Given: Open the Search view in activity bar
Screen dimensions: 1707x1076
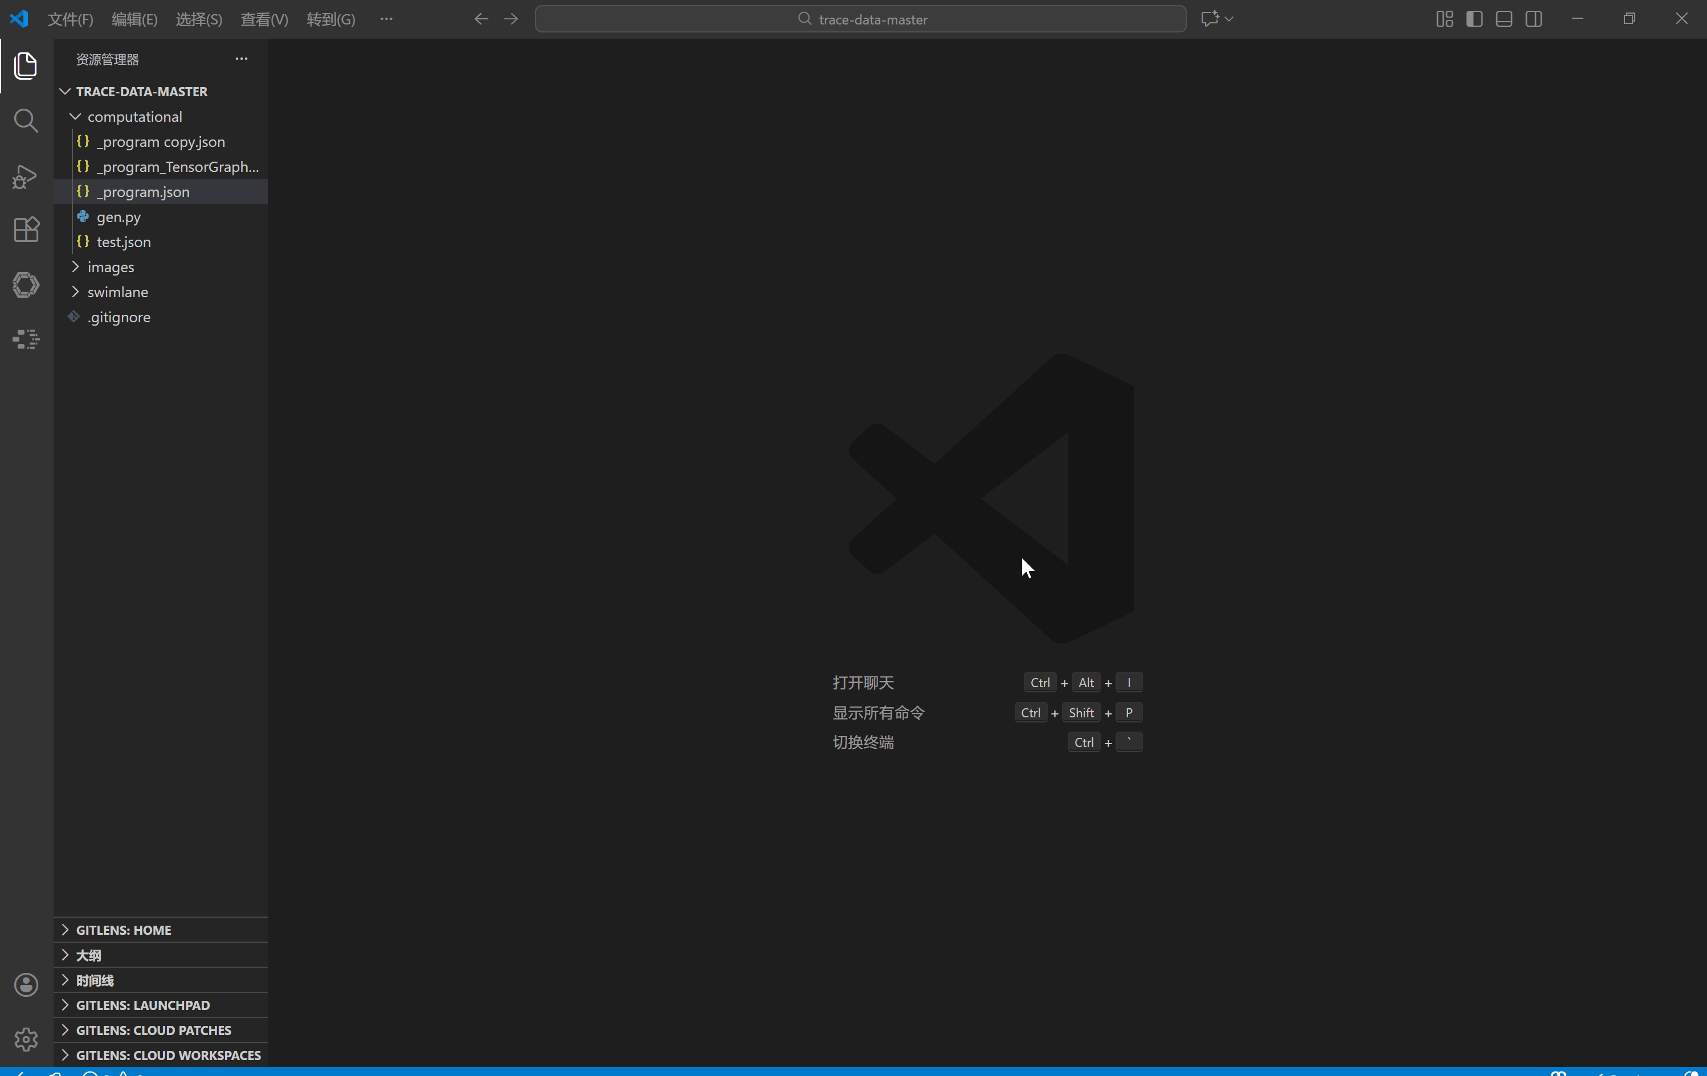Looking at the screenshot, I should coord(26,121).
